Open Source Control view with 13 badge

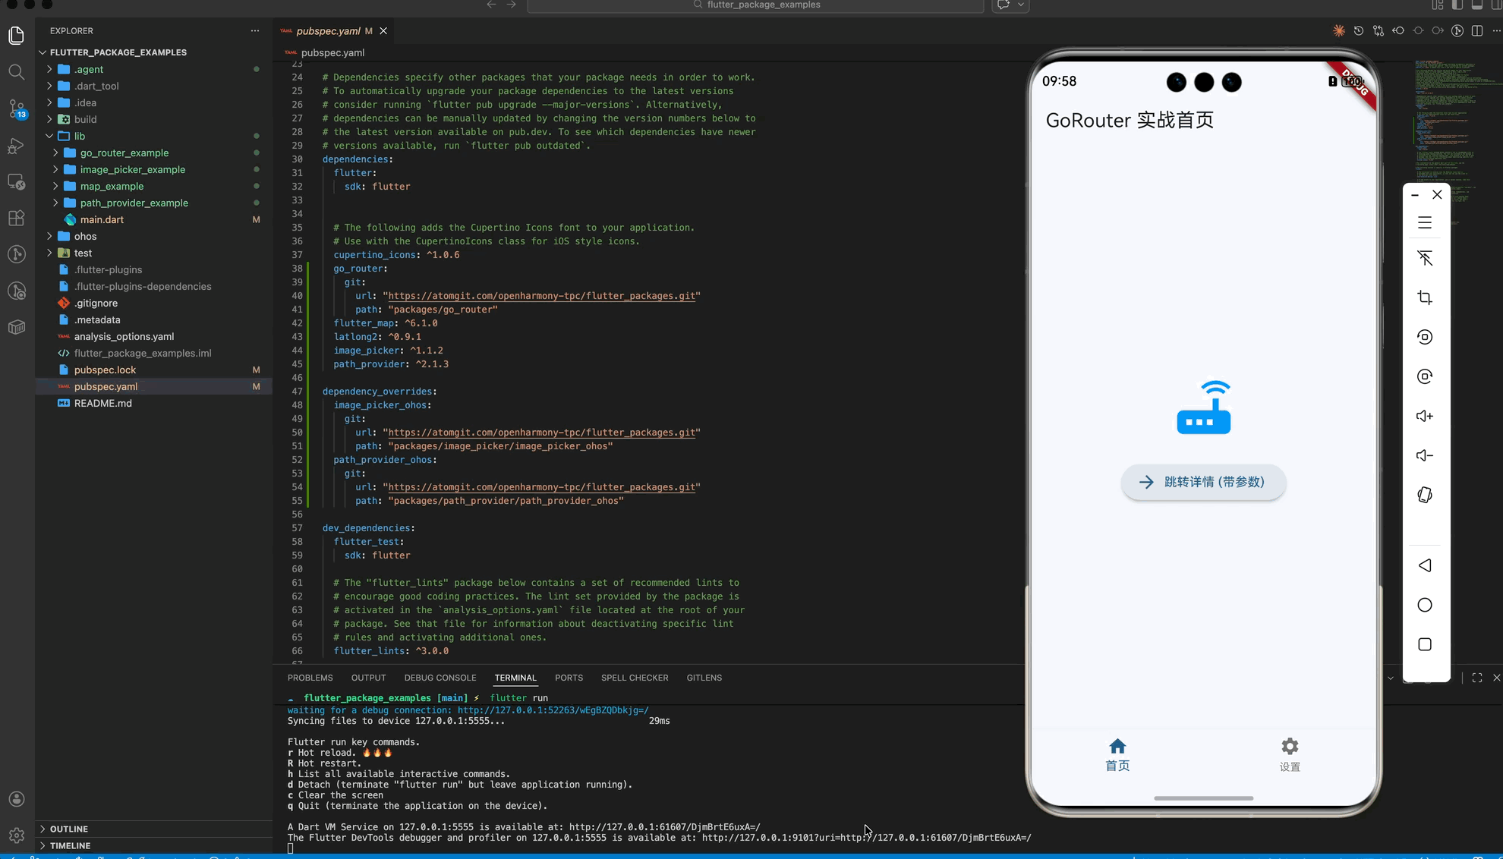point(16,108)
